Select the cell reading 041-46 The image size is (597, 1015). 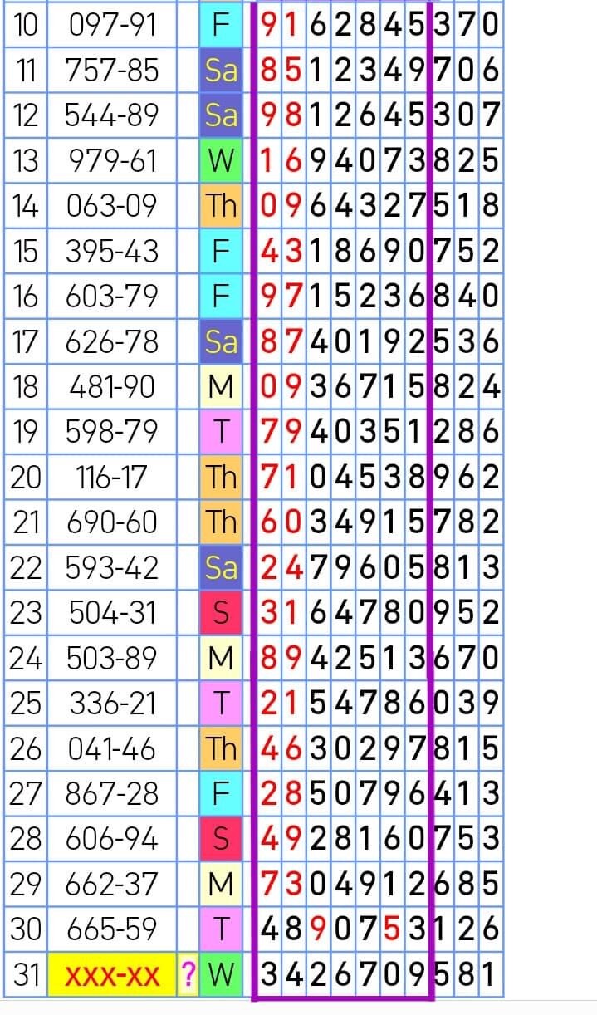point(112,748)
